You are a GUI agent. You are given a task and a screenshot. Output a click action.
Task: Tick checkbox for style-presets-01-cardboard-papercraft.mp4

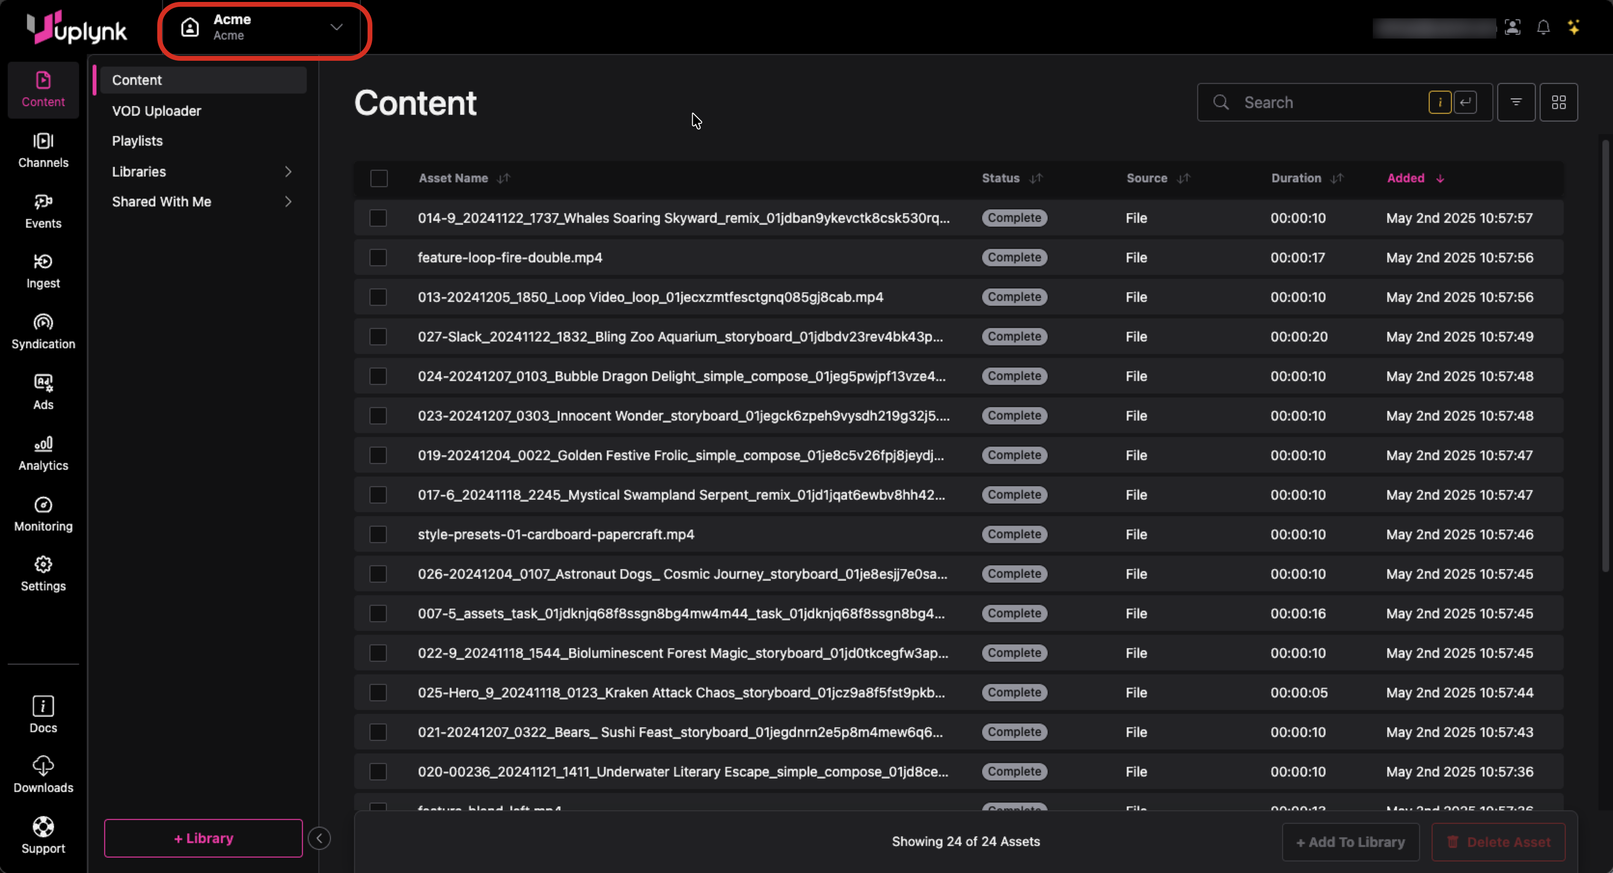[x=378, y=534]
